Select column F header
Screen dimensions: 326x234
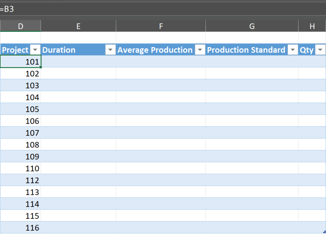pos(161,26)
